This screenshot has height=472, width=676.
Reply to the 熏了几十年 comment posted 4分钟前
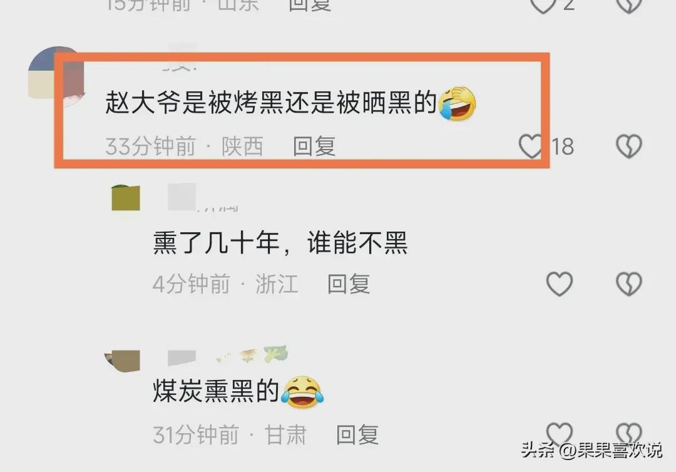(349, 284)
